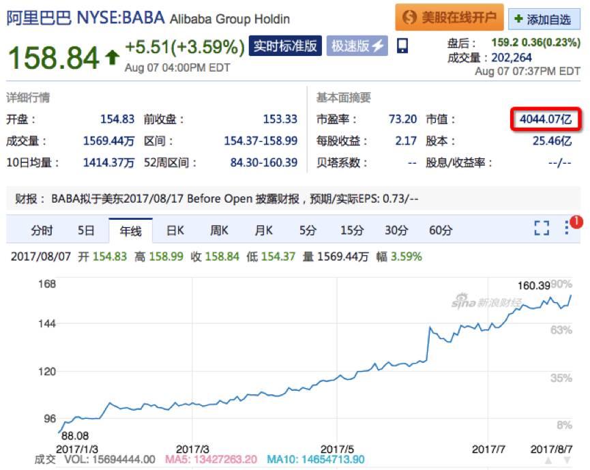Open the mobile phone icon
Viewport: 590px width, 470px height.
[x=402, y=46]
